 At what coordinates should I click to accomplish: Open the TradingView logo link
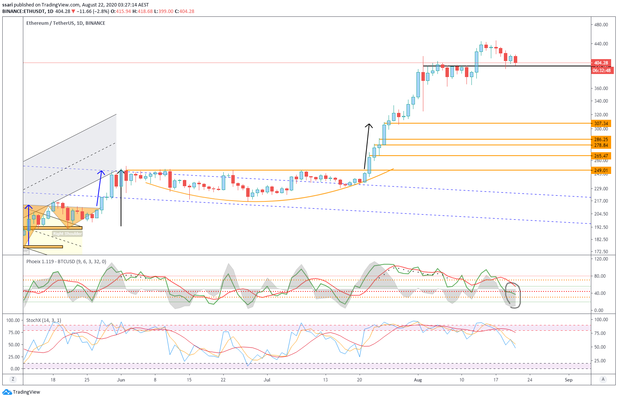(21, 392)
